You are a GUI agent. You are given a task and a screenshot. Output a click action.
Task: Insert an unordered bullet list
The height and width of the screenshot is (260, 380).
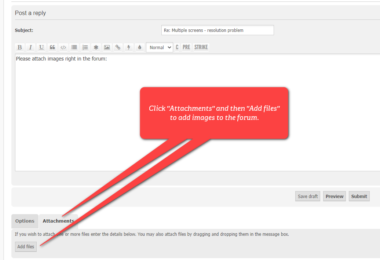pos(74,47)
